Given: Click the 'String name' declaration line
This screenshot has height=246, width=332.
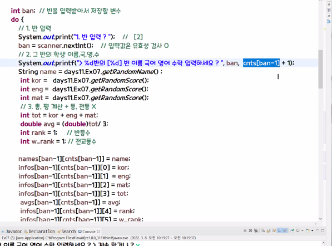Looking at the screenshot, I should [91, 72].
